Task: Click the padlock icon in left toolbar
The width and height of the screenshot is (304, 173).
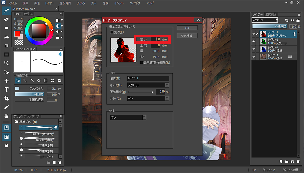Action: click(6, 145)
